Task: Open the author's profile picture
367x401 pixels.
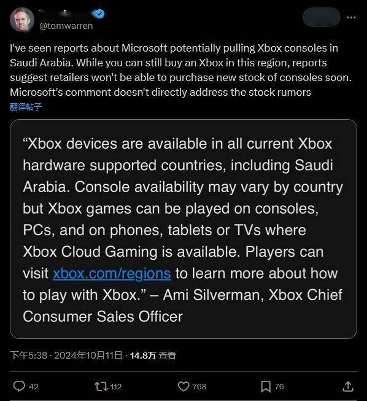Action: click(x=22, y=20)
